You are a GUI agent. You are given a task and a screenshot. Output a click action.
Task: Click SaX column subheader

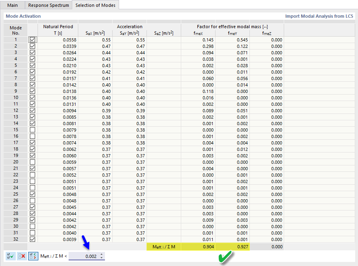pyautogui.click(x=95, y=33)
